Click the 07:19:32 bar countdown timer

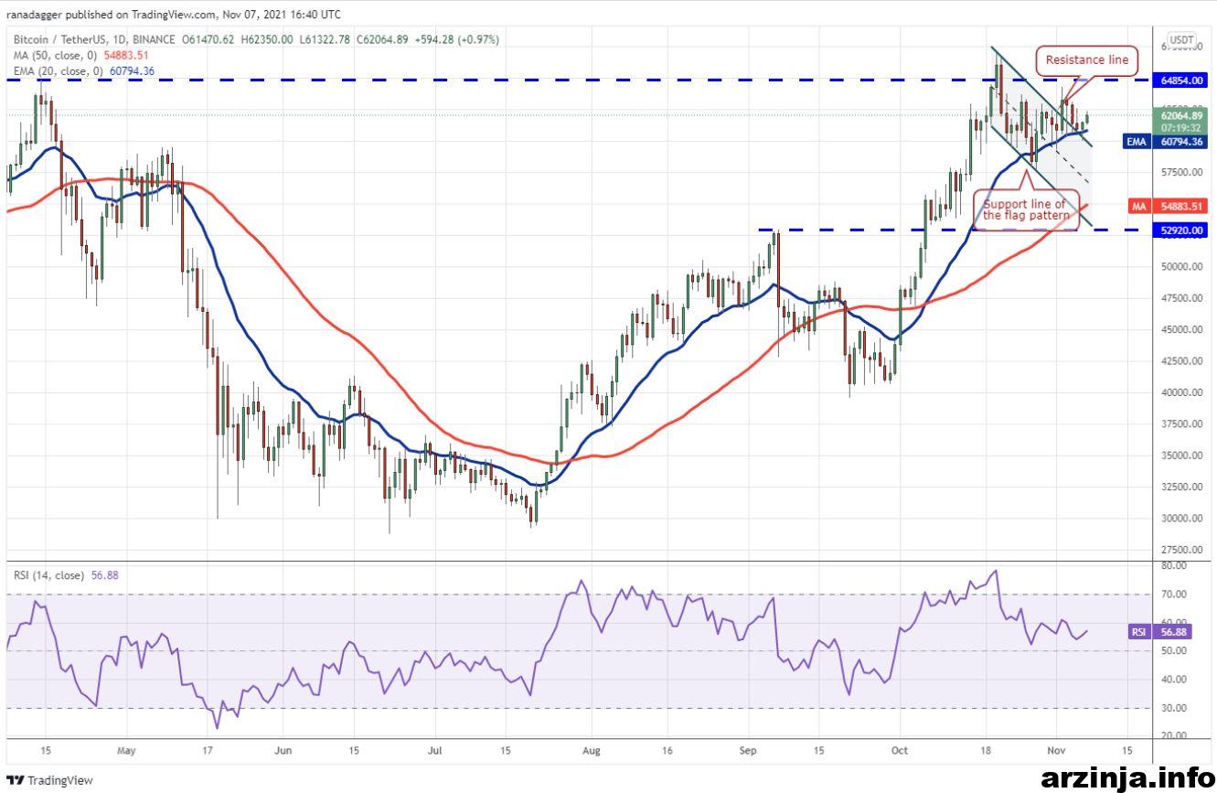coord(1183,128)
